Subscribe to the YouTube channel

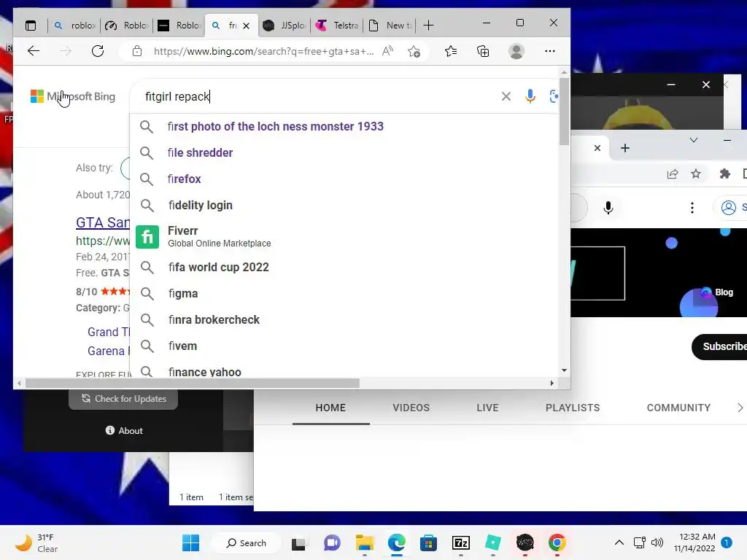[x=719, y=346]
